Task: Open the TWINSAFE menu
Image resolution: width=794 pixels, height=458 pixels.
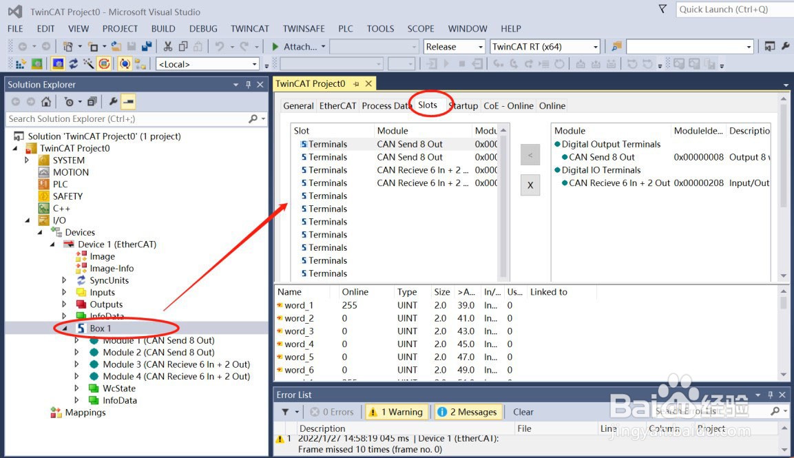Action: click(304, 29)
